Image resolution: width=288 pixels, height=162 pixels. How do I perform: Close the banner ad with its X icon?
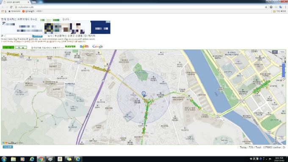[109, 22]
